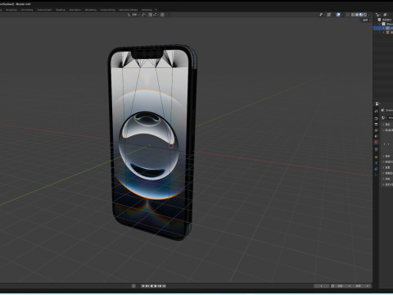Play the animation in reverse
This screenshot has width=393, height=295.
151,286
